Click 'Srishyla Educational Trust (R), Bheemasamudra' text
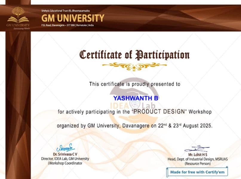This screenshot has height=179, width=241. tap(65, 11)
